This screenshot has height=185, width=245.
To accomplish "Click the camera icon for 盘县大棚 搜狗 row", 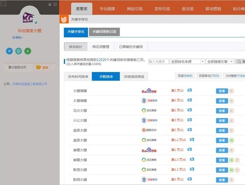I will point(190,130).
